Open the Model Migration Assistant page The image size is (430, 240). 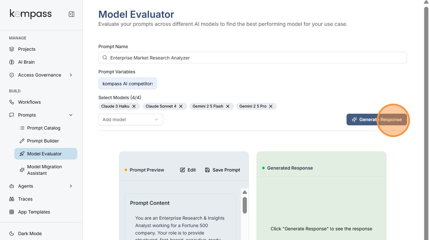(x=44, y=170)
